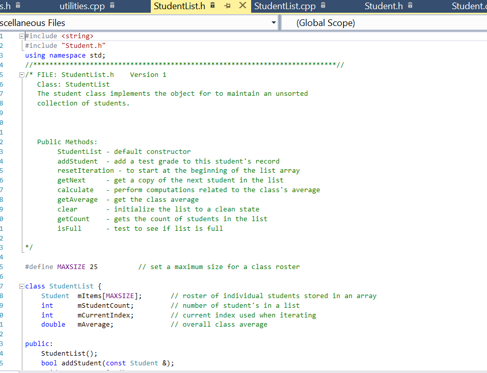Click lock icon on utilities.cpp tab
487x373 pixels.
coord(112,5)
